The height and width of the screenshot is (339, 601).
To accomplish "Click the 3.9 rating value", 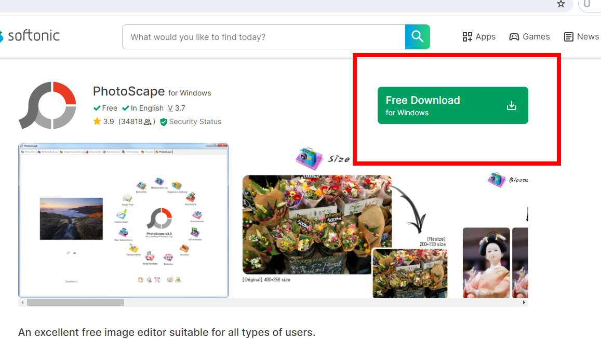I will coord(109,121).
